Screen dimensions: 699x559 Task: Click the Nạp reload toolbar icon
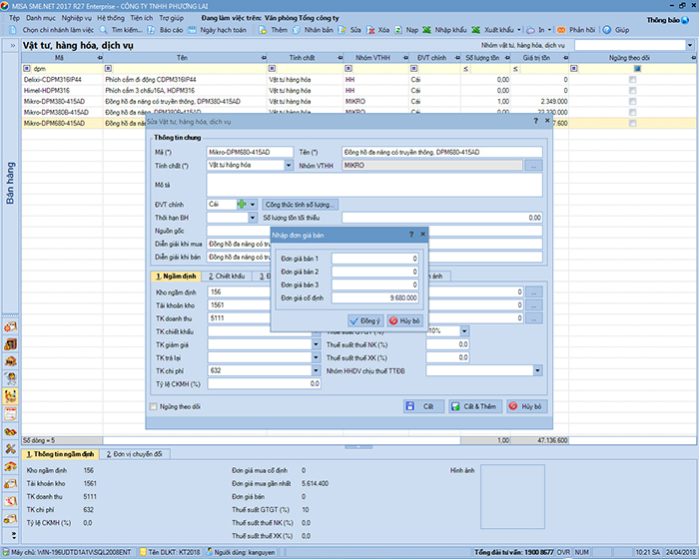pyautogui.click(x=398, y=30)
